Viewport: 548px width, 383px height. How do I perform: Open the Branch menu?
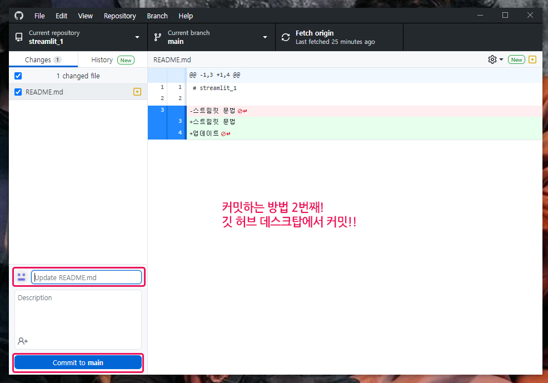click(x=157, y=16)
